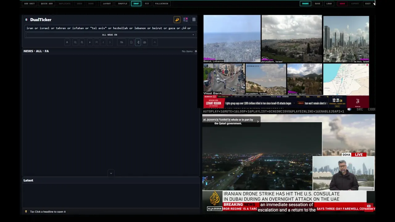The image size is (395, 222).
Task: Click the ADD UNIT button
Action: click(29, 4)
